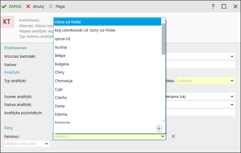Open the help question mark icon
This screenshot has width=241, height=153.
[x=213, y=6]
